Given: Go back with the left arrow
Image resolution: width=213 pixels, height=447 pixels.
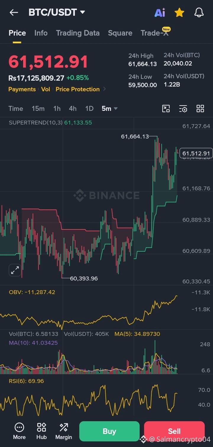Looking at the screenshot, I should 14,12.
